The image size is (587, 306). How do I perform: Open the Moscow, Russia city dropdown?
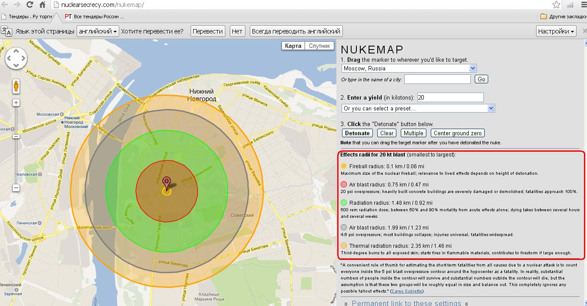tap(409, 68)
